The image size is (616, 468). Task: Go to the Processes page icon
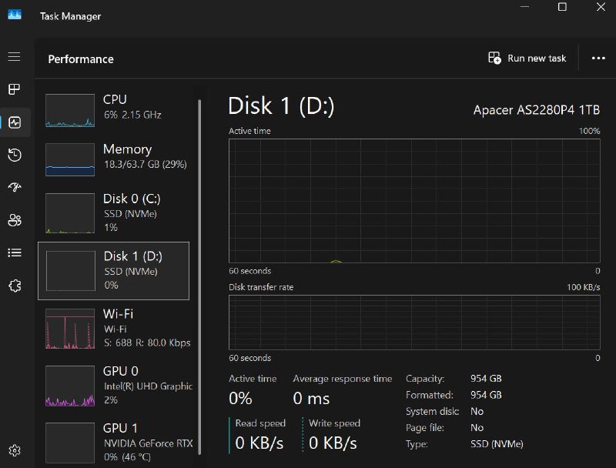click(14, 89)
